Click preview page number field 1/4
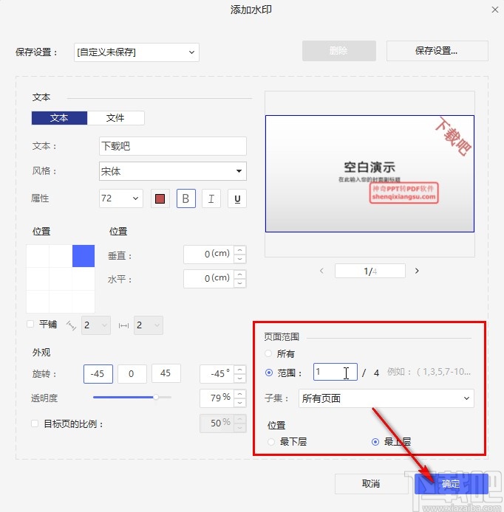Viewport: 504px width, 512px height. click(x=370, y=271)
